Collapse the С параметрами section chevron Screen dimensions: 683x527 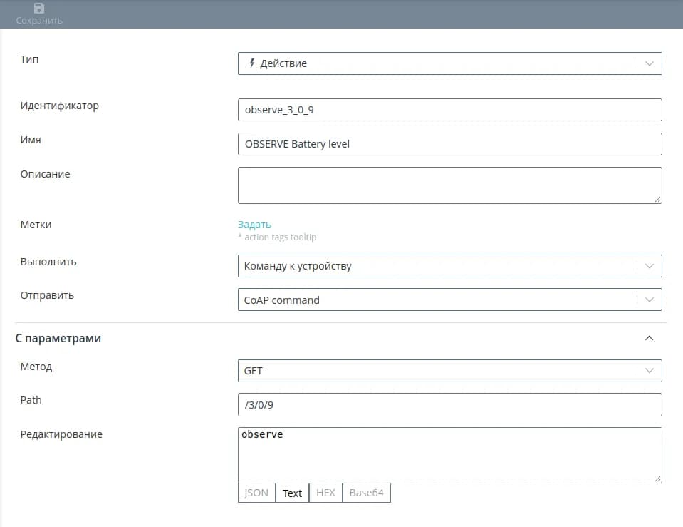649,338
